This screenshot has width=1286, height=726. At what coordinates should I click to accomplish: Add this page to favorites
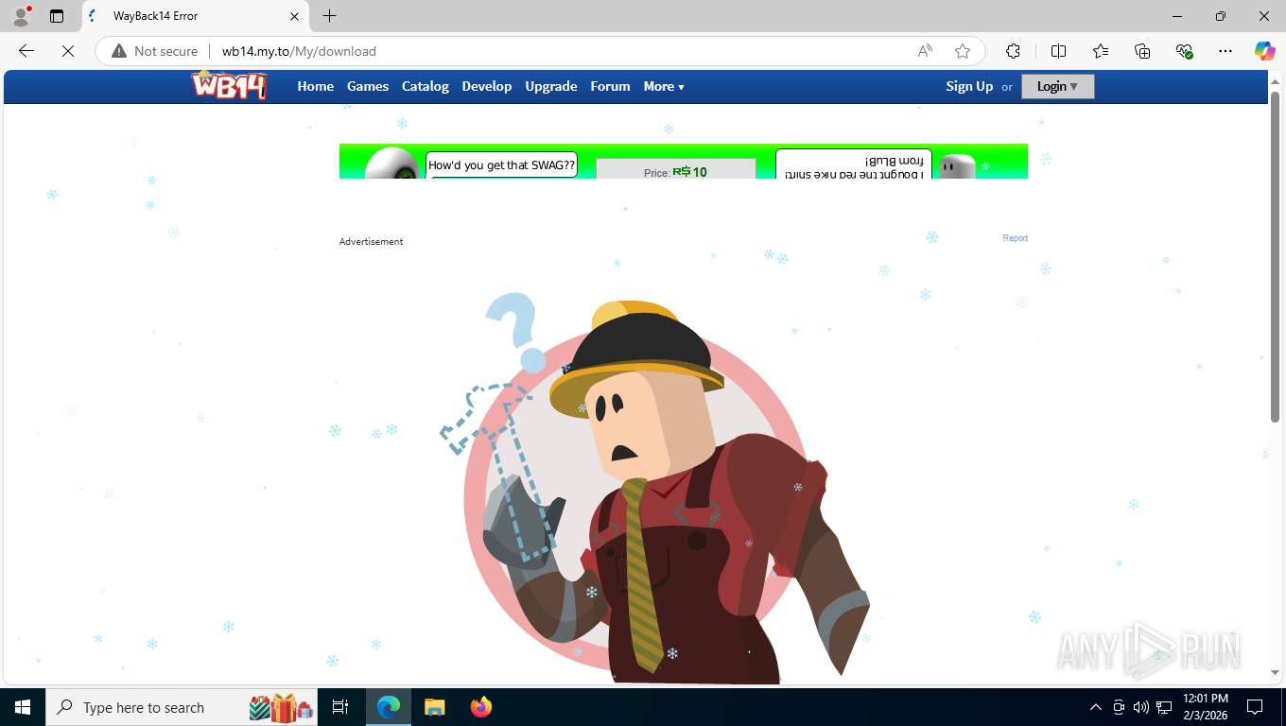[963, 51]
